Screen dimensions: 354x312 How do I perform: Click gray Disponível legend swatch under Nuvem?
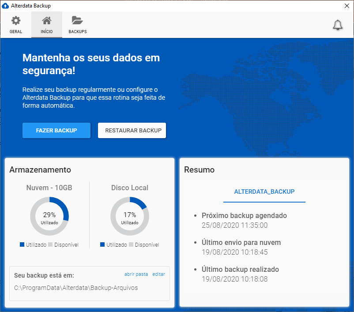point(50,244)
